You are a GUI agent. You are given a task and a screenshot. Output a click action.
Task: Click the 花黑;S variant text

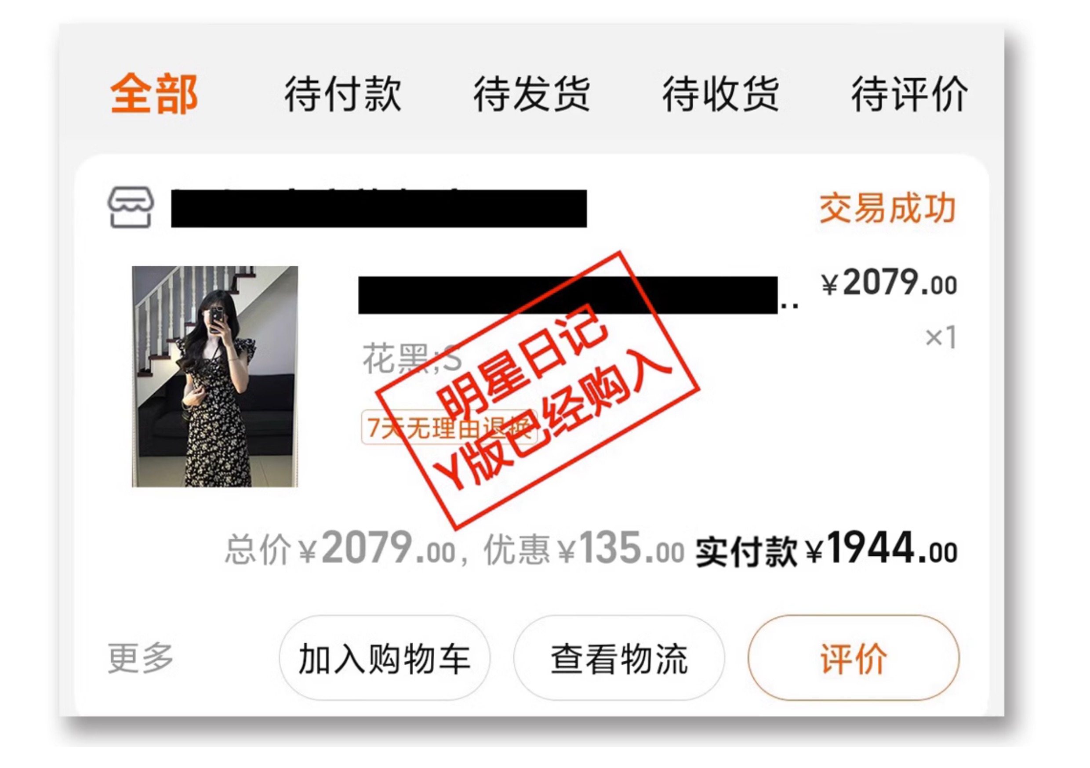coord(412,359)
